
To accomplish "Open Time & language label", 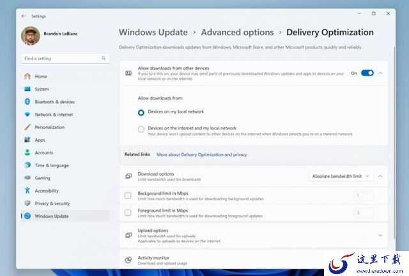I will (52, 165).
